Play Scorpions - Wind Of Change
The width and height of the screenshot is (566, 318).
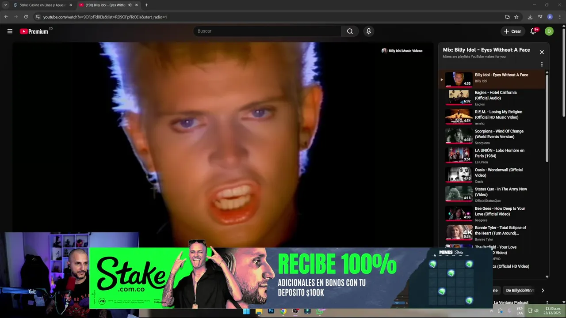[x=492, y=137]
